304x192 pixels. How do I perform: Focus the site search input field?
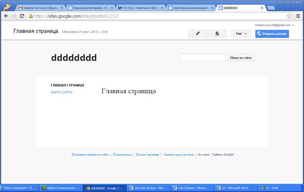(x=203, y=57)
